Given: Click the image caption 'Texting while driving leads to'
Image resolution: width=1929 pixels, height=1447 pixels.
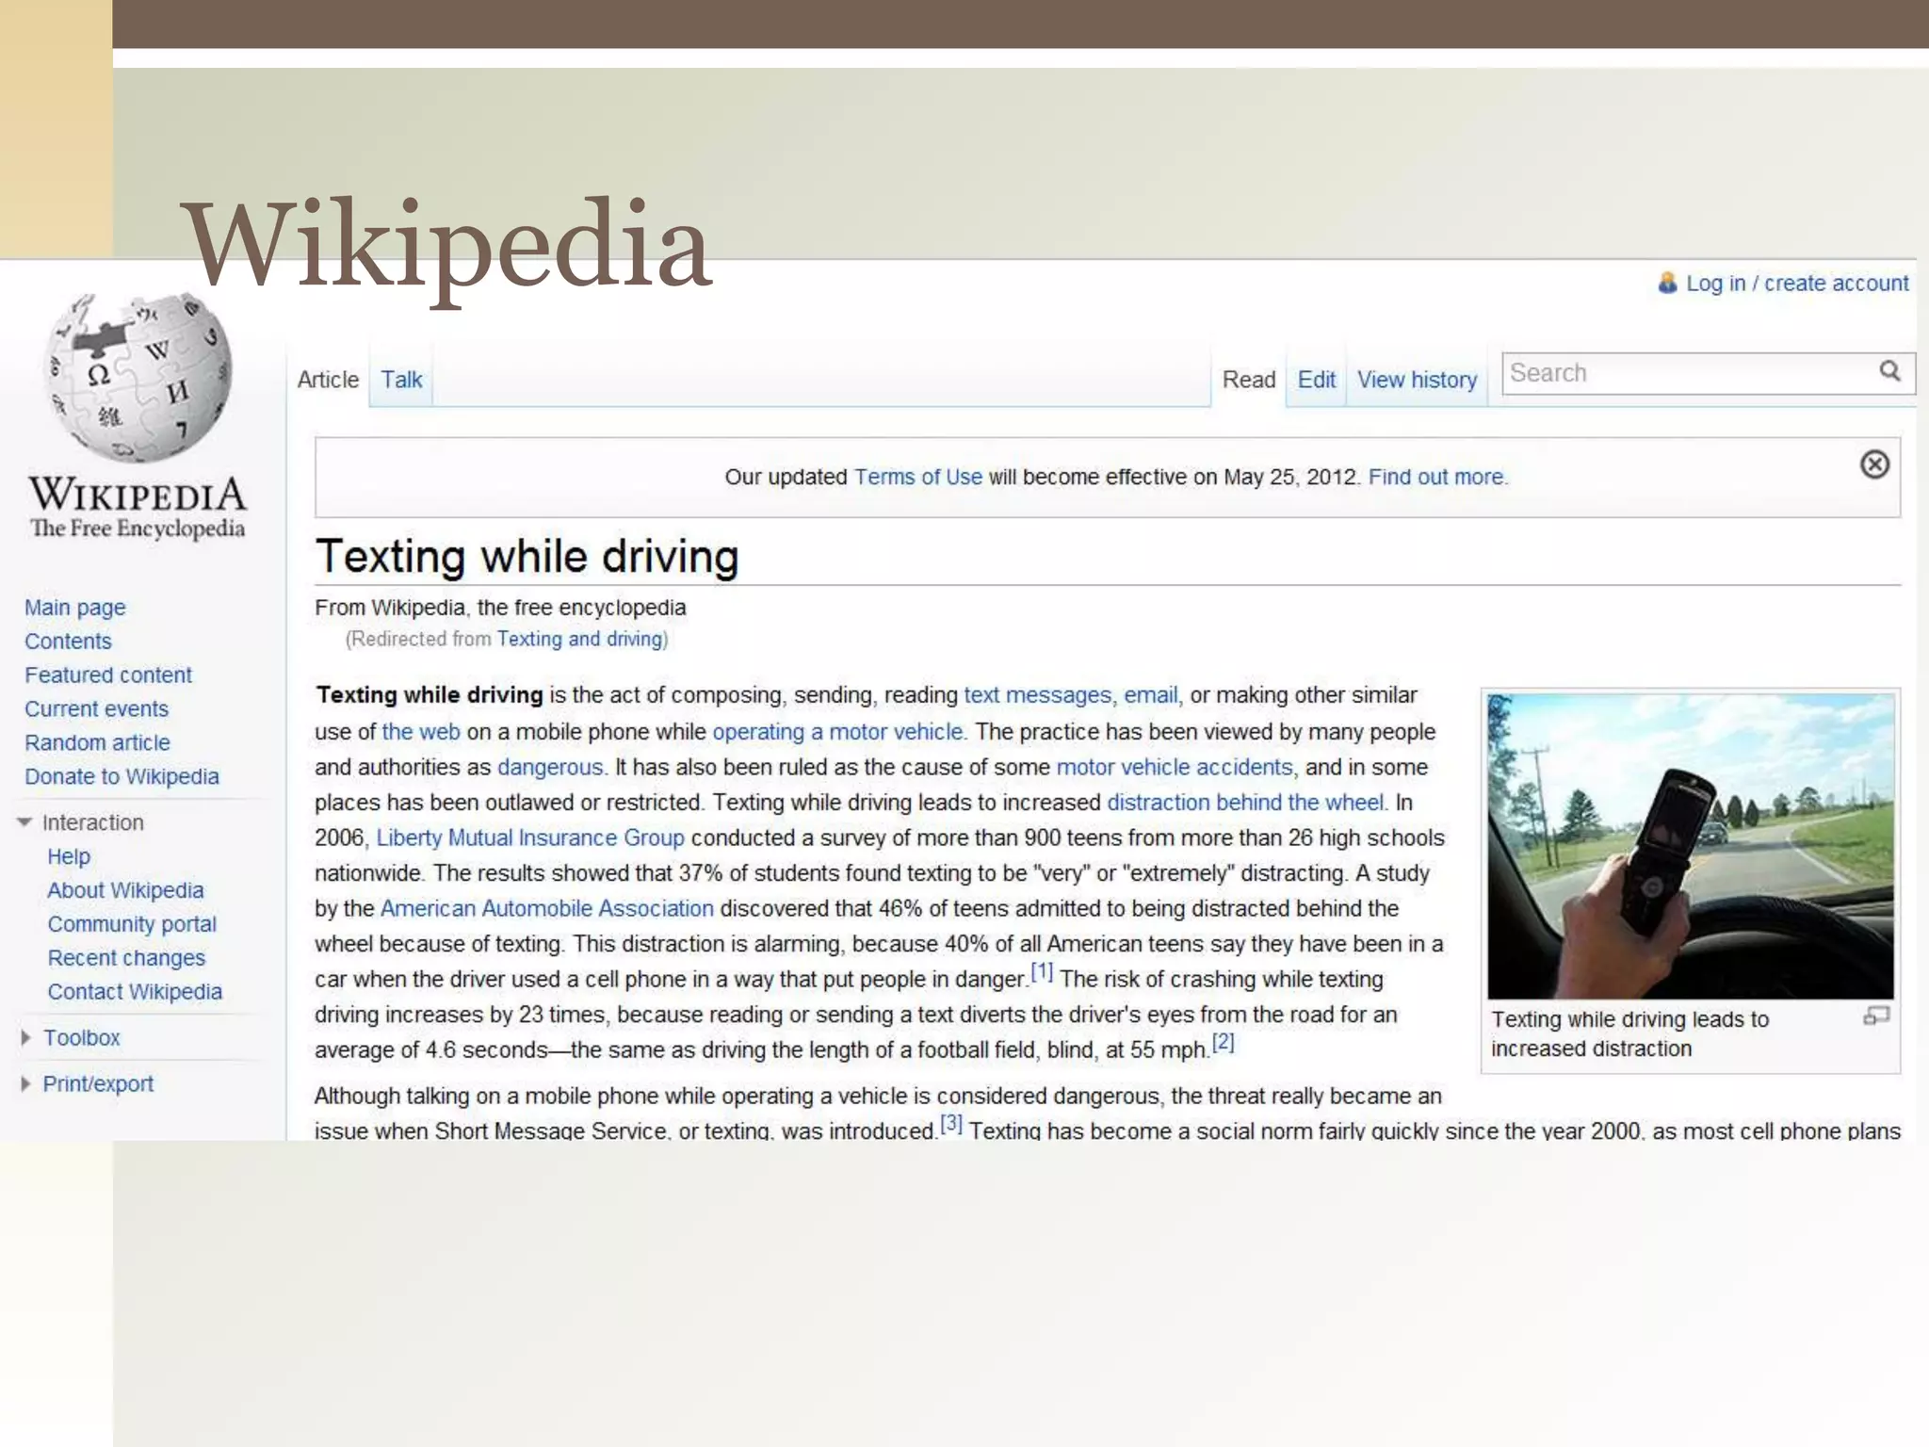Looking at the screenshot, I should tap(1630, 1019).
